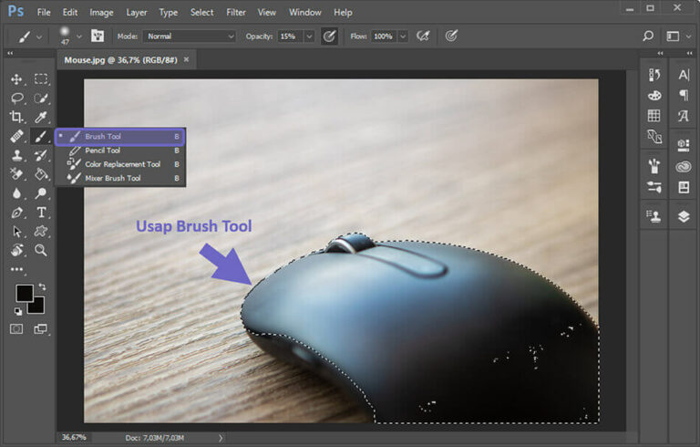The image size is (700, 447).
Task: Open the Character panel icon
Action: 684,75
